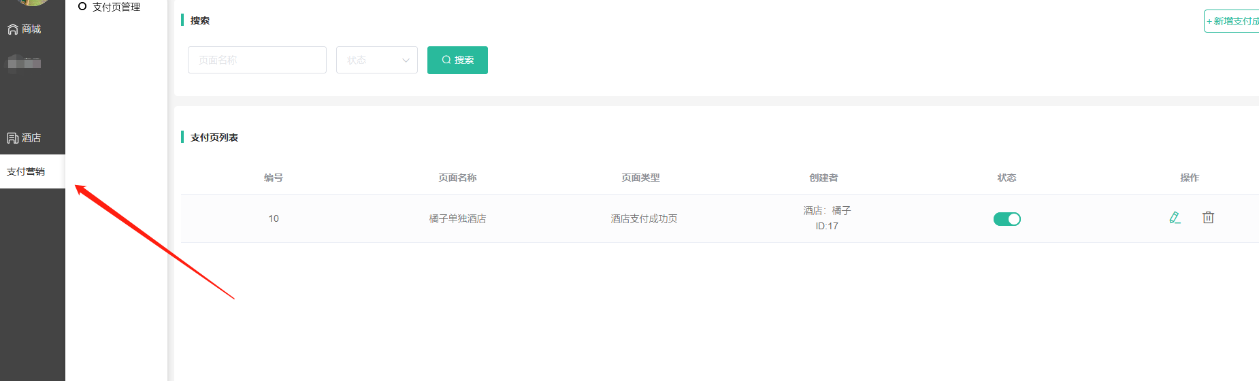Click the 橘子单独酒店 page name cell
The width and height of the screenshot is (1259, 381).
point(457,218)
